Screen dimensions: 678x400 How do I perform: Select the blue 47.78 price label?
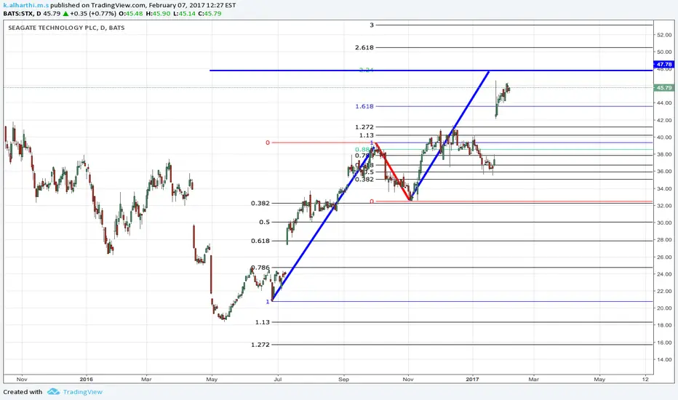click(x=664, y=65)
